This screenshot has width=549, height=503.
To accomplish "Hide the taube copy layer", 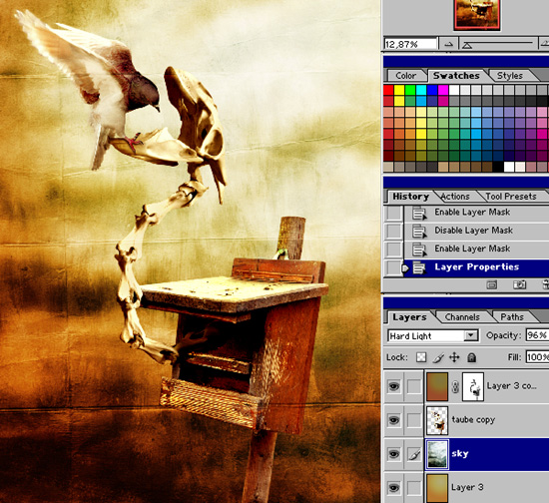I will [x=394, y=420].
